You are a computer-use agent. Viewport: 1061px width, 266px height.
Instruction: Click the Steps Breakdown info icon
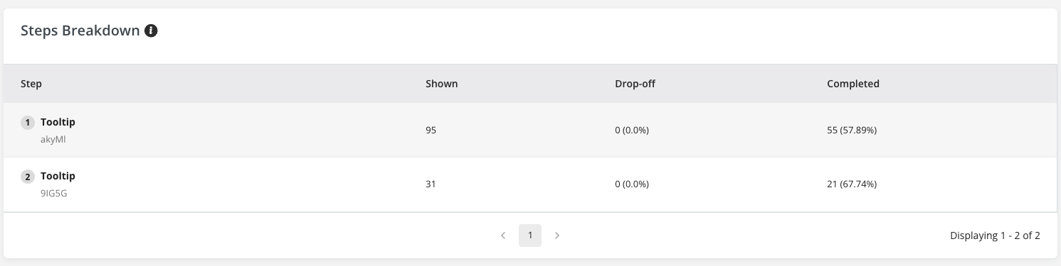tap(151, 31)
